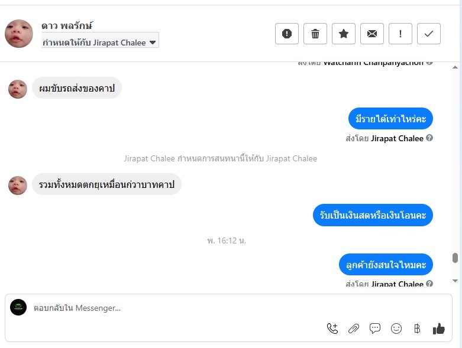Mark the conversation as unread with the envelope icon

[372, 34]
